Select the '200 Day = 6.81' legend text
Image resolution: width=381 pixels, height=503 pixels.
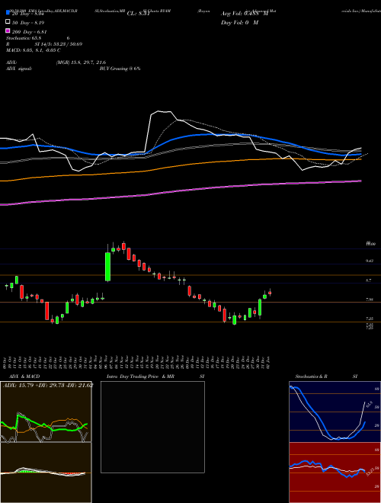click(x=30, y=32)
